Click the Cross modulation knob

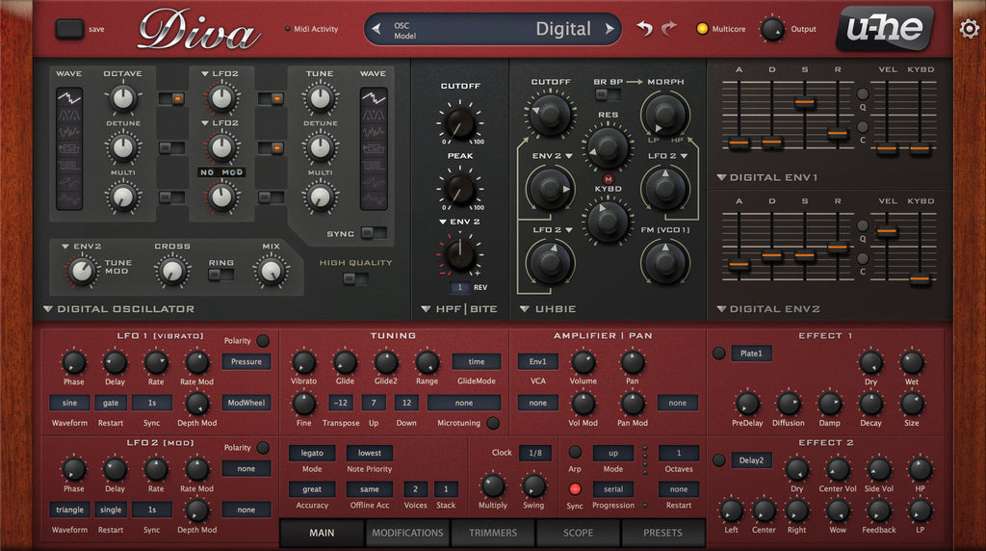171,271
